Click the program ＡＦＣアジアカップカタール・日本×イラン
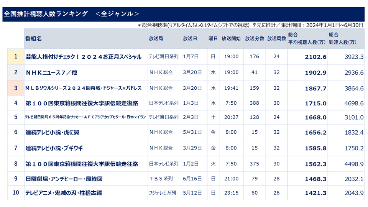Screen dimensions: 368x207 (115, 117)
